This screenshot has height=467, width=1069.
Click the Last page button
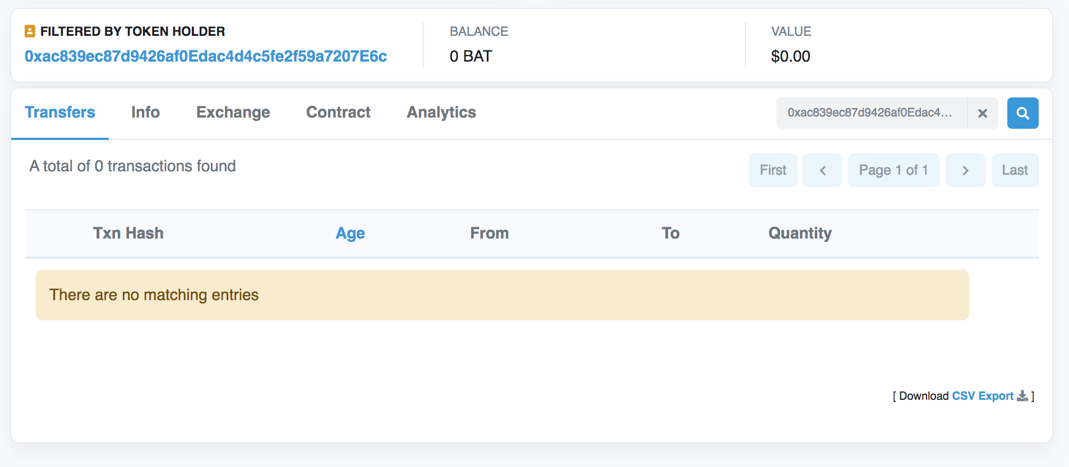1015,170
